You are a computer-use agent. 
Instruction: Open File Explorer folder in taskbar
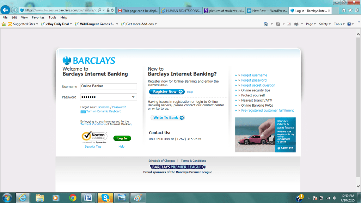pyautogui.click(x=39, y=198)
